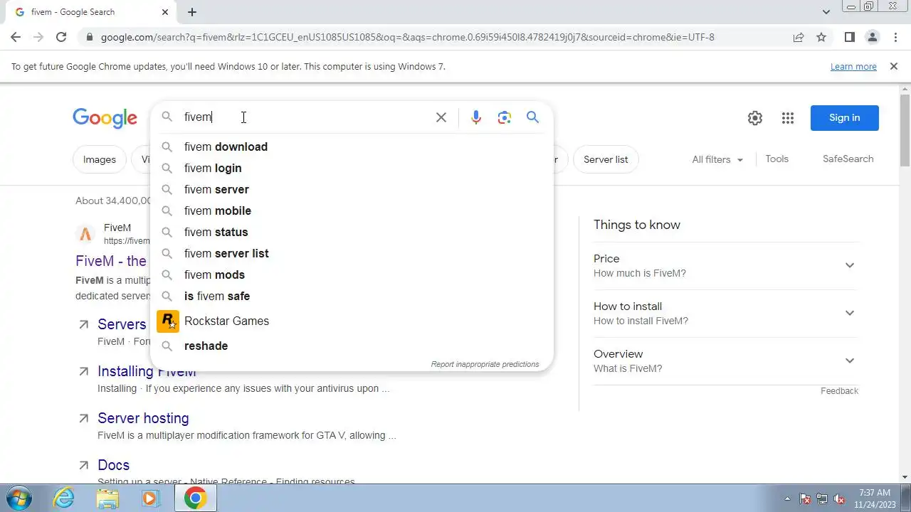This screenshot has width=911, height=512.
Task: Click the page vertical scrollbar thumb
Action: coord(905,132)
